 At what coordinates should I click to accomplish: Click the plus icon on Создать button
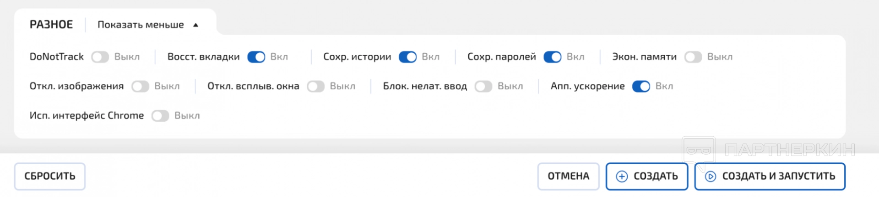pyautogui.click(x=622, y=176)
